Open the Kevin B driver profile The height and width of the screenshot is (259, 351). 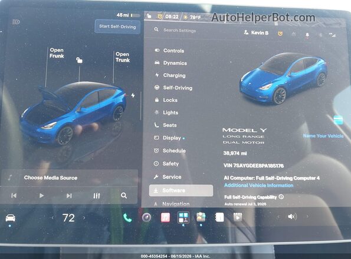pos(256,32)
